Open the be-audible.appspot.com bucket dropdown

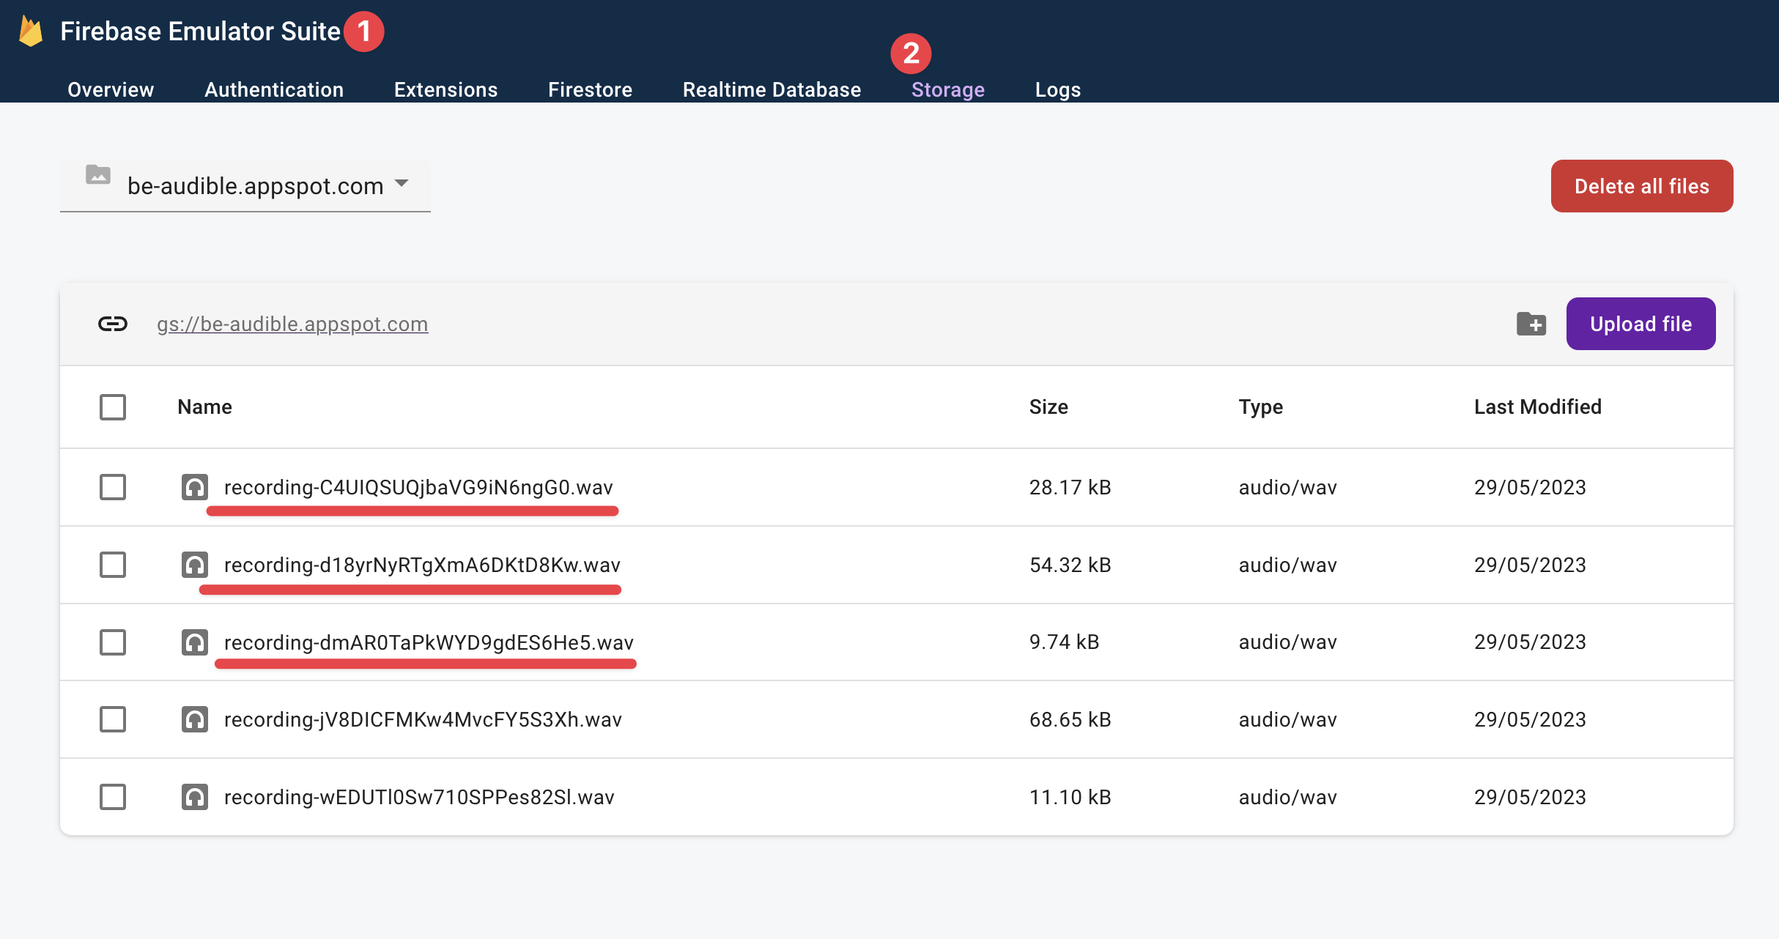click(402, 185)
